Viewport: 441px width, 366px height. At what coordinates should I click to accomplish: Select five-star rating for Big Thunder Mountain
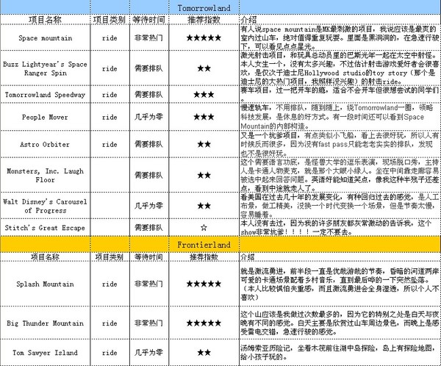point(204,323)
